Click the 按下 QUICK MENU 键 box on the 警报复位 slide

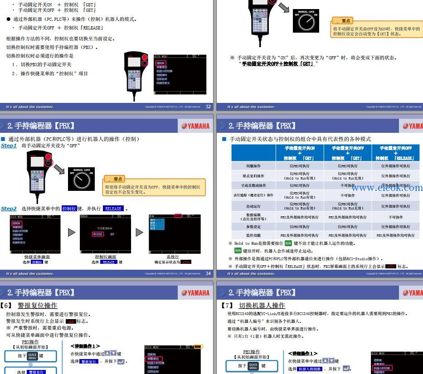coord(31,356)
